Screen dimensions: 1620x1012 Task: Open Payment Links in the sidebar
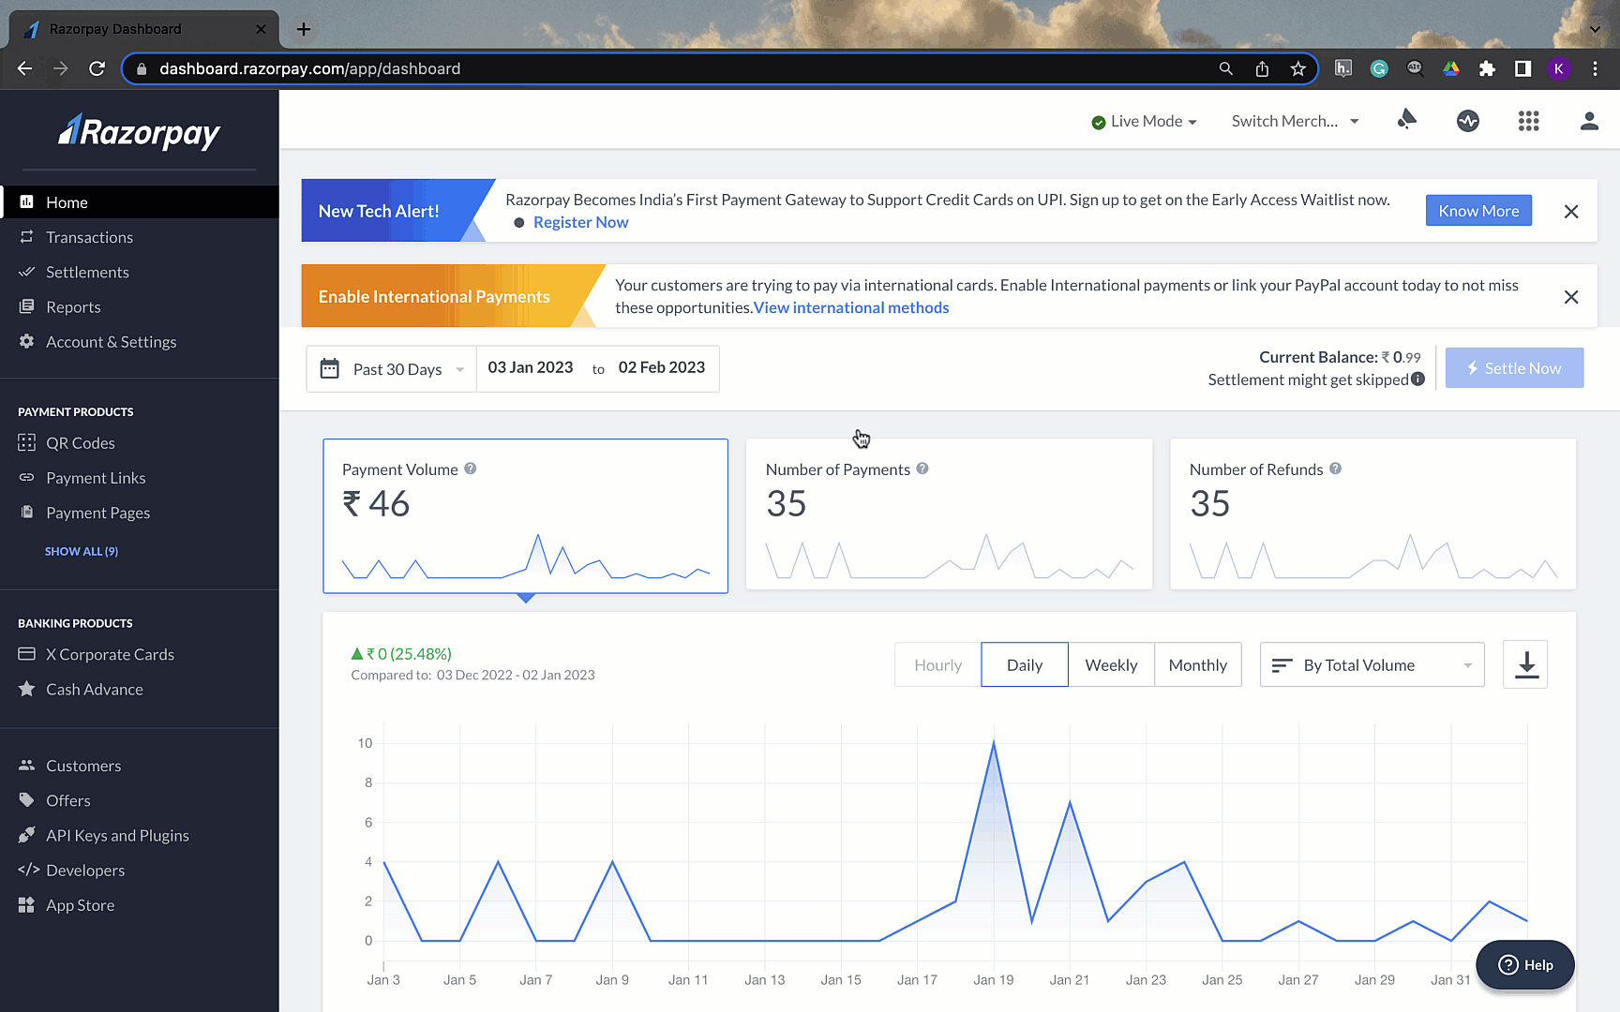pos(140,478)
